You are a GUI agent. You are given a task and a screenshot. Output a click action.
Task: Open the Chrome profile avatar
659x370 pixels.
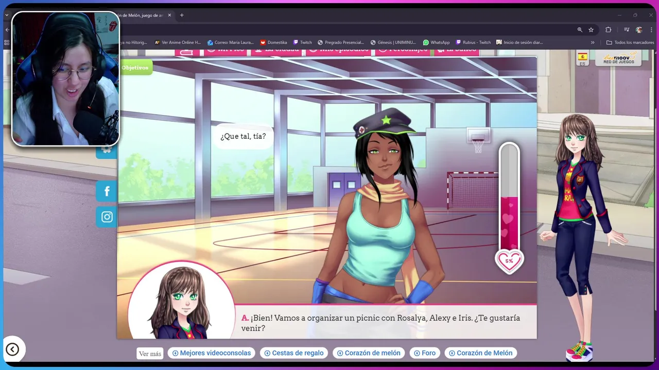[x=639, y=30]
